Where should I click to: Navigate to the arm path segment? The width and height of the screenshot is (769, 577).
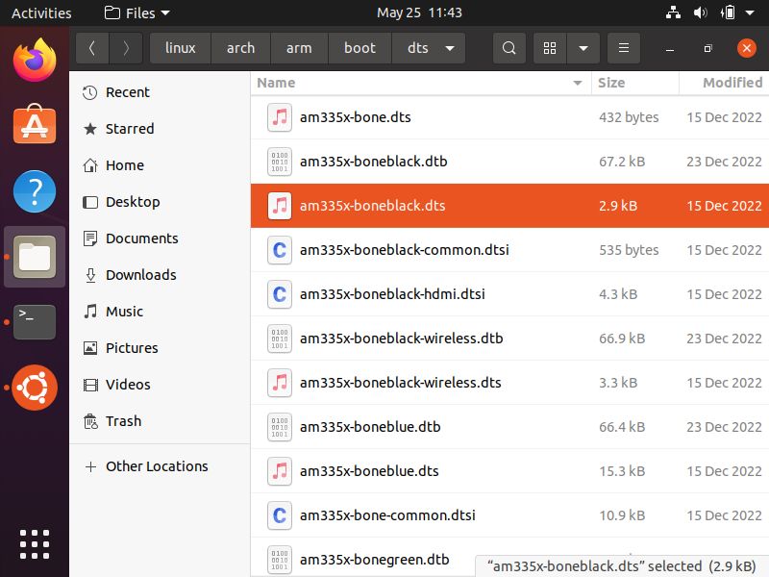pyautogui.click(x=299, y=48)
